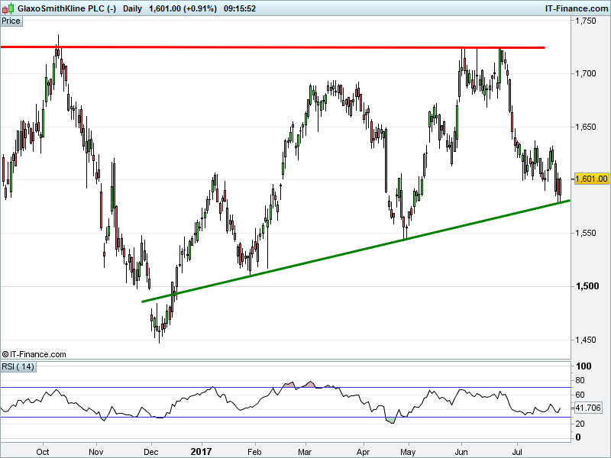Click the 1,550 price axis label
Image resolution: width=611 pixels, height=458 pixels.
(x=586, y=233)
